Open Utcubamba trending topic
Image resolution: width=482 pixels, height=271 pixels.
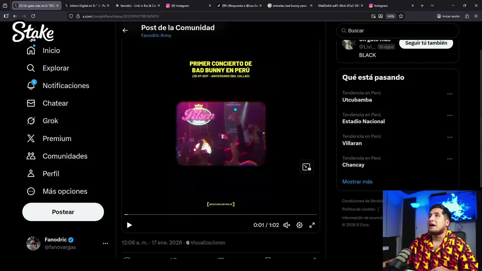(x=357, y=100)
